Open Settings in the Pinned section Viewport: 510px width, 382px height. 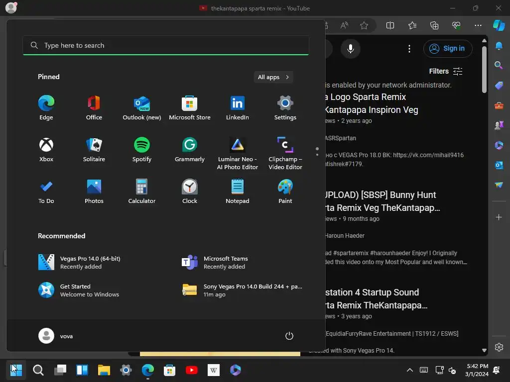285,108
